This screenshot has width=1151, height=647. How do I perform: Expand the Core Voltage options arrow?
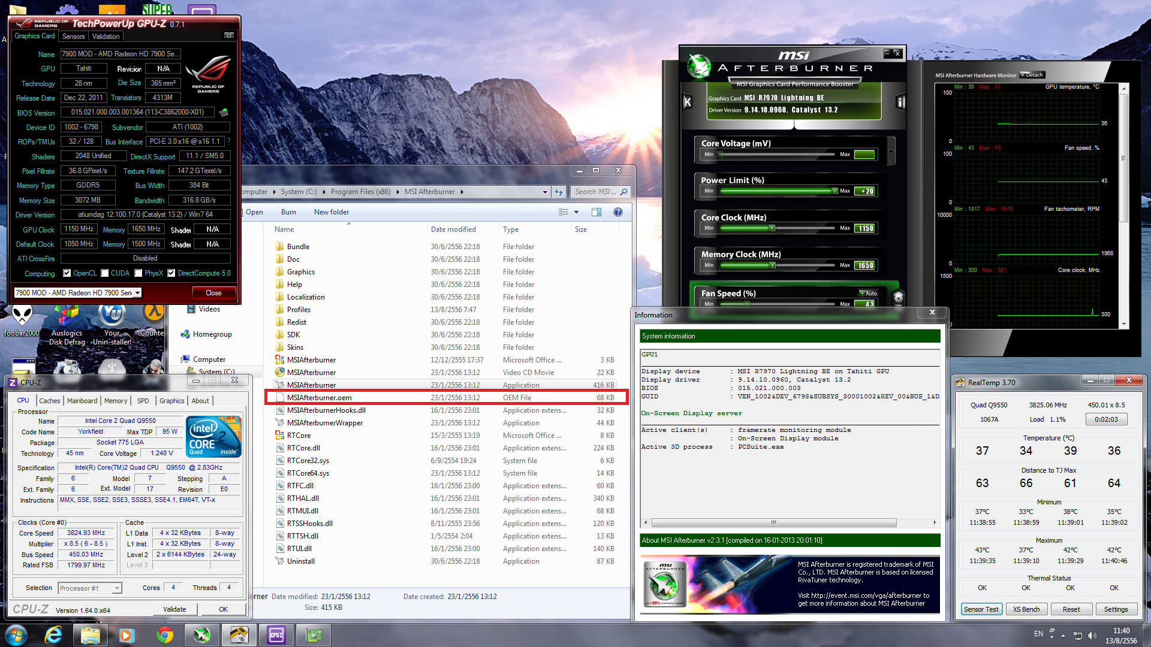[x=891, y=152]
